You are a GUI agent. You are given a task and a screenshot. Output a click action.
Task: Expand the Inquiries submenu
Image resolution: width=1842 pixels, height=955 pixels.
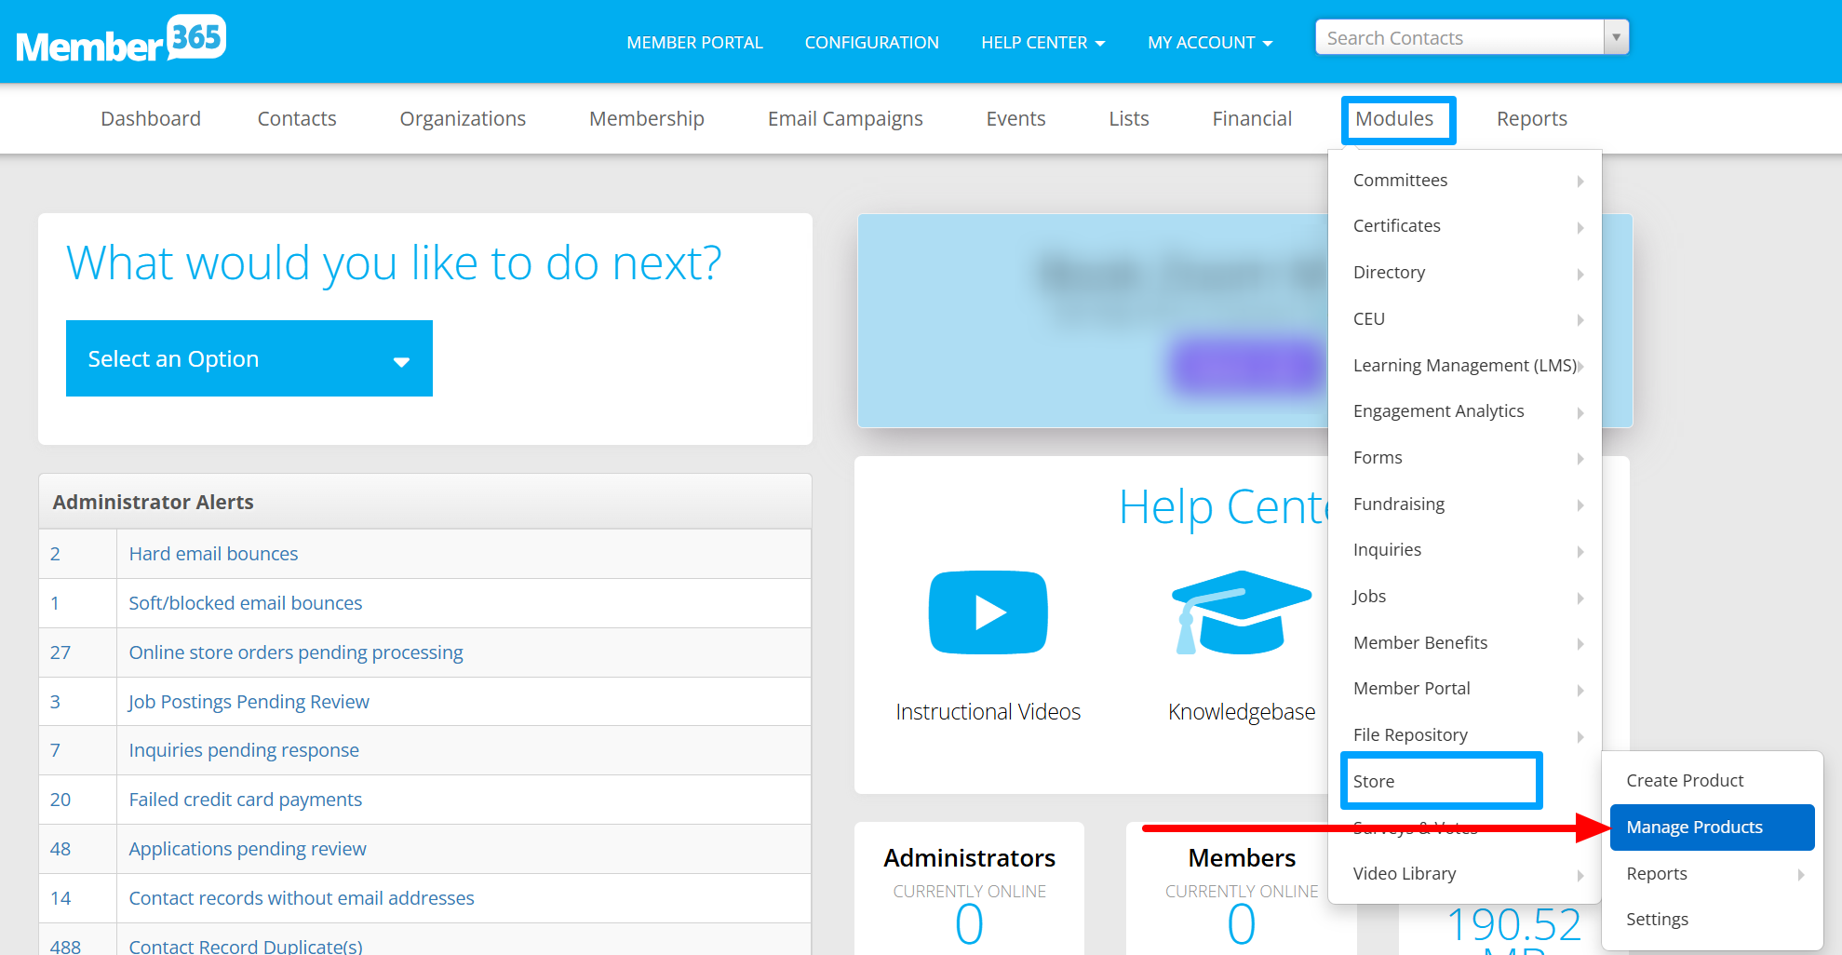pos(1465,550)
